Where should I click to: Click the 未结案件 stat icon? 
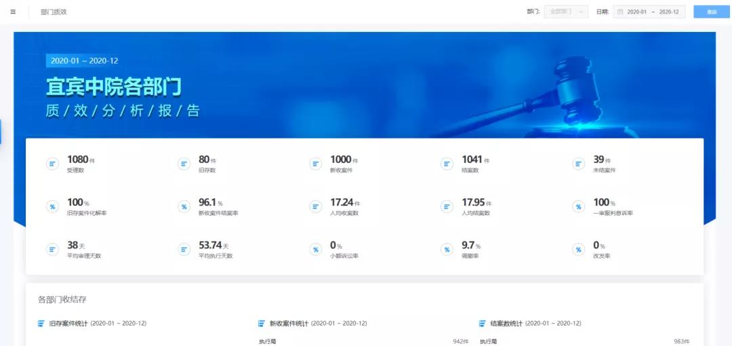tap(578, 164)
